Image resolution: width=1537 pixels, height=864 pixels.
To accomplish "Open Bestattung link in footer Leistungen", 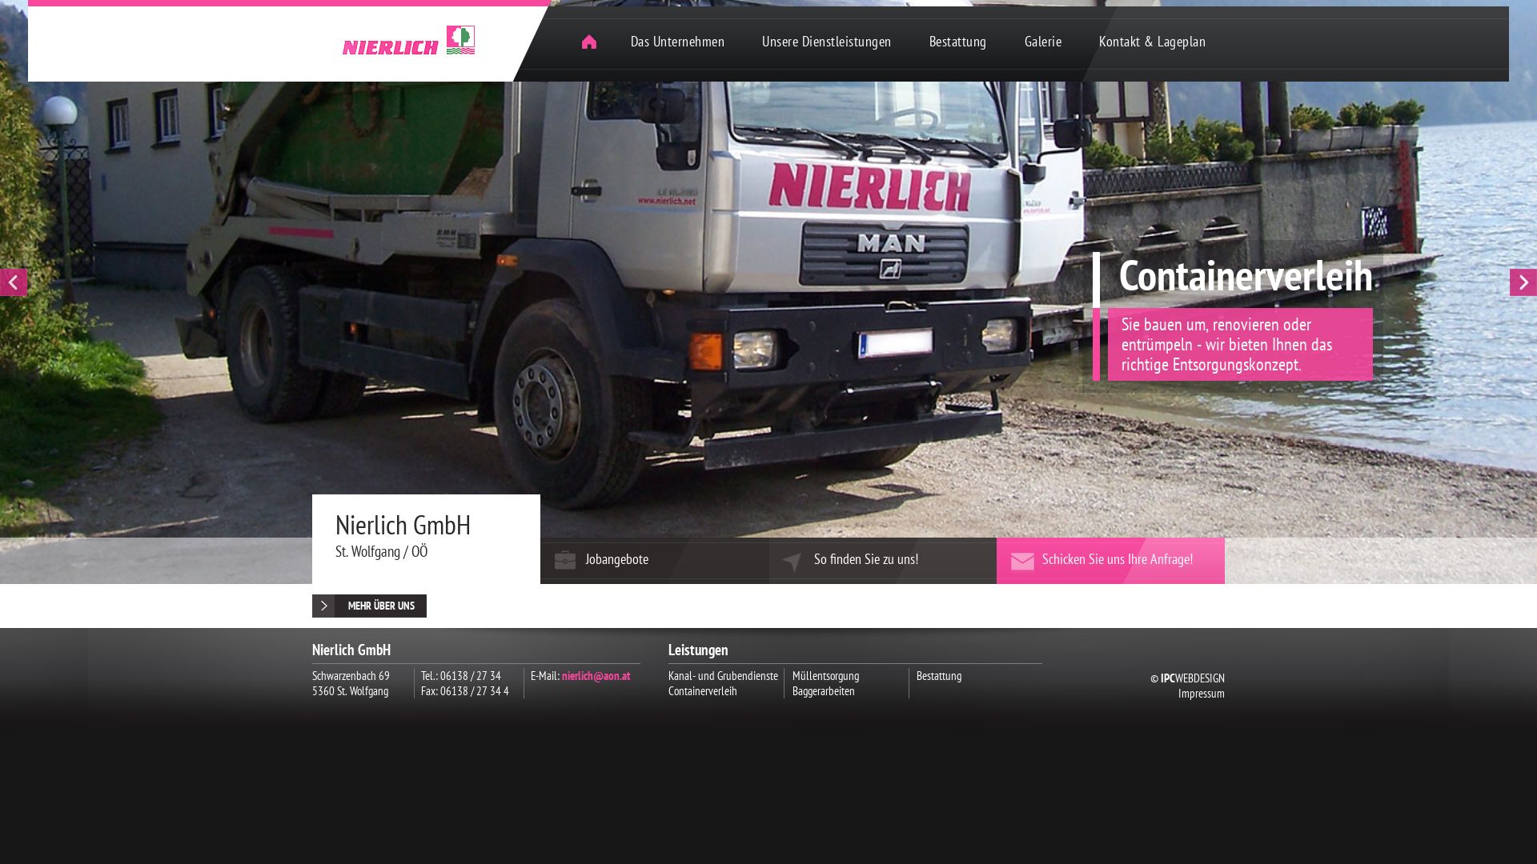I will [939, 676].
